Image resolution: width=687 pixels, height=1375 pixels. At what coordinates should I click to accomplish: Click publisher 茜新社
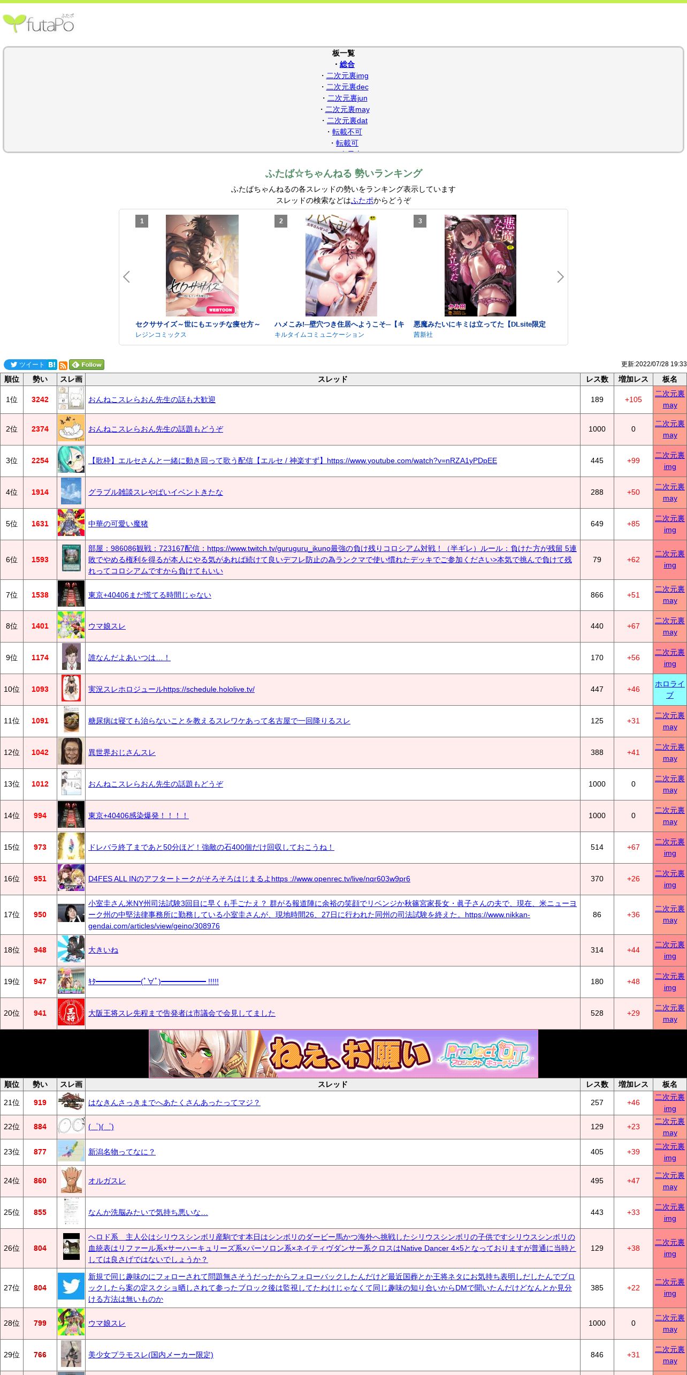(x=423, y=335)
